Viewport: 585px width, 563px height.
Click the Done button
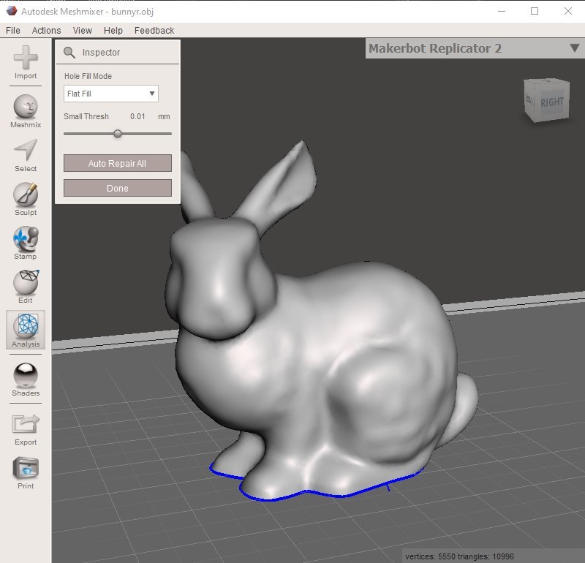(118, 188)
